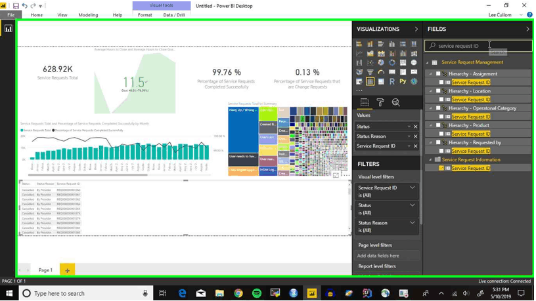The image size is (536, 301).
Task: Select the donut chart visualization
Action: tap(391, 63)
